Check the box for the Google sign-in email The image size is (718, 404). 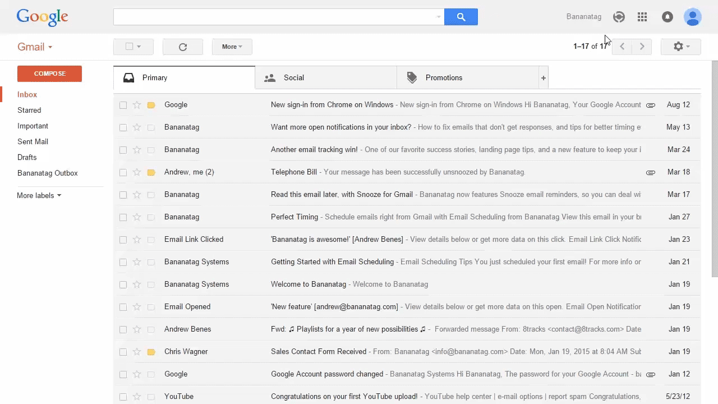(x=123, y=105)
